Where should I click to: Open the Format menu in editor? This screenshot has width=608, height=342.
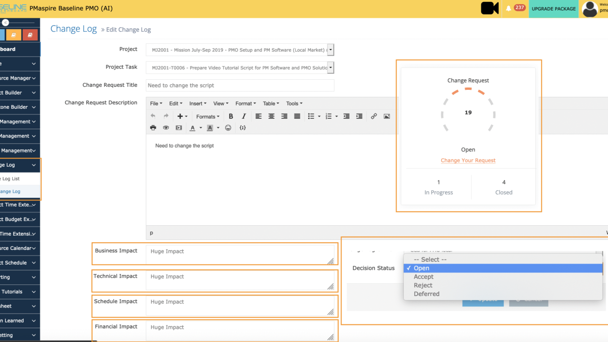pos(245,104)
